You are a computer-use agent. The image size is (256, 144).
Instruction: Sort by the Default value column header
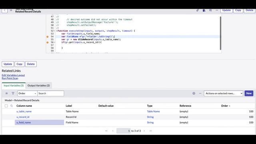106,106
